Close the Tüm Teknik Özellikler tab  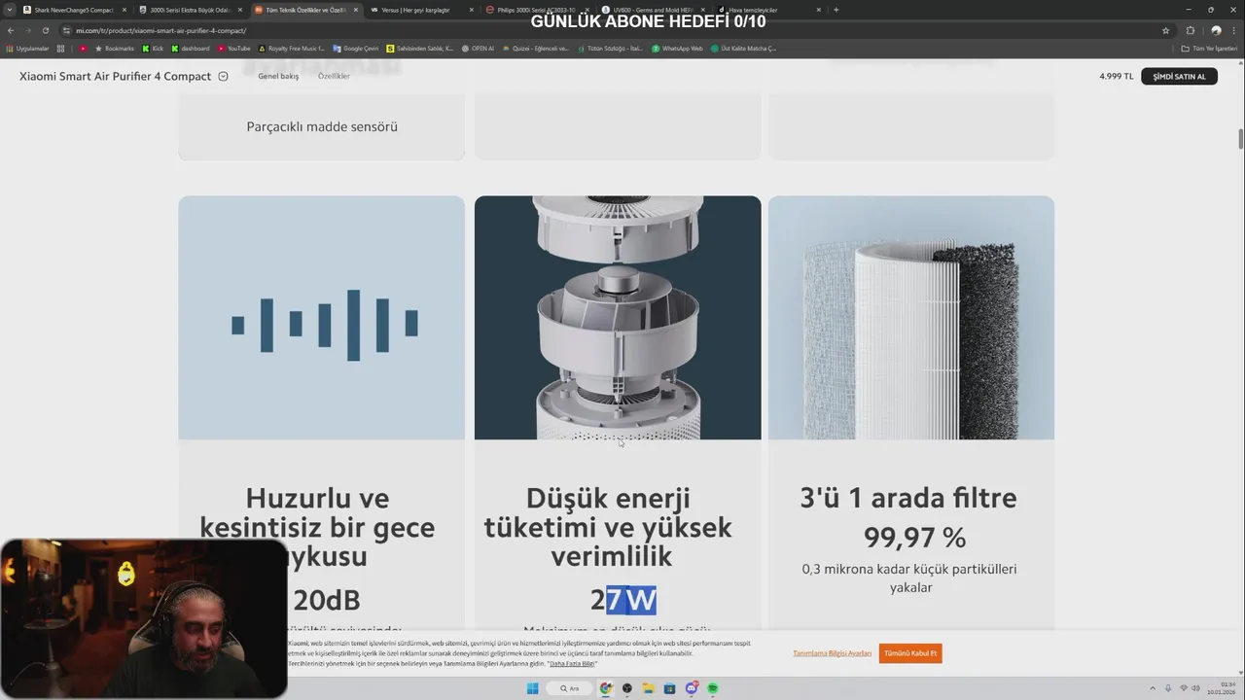click(x=356, y=10)
